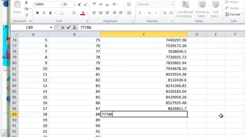Click cell containing 7440297.06
The height and width of the screenshot is (137, 245).
[x=144, y=40]
